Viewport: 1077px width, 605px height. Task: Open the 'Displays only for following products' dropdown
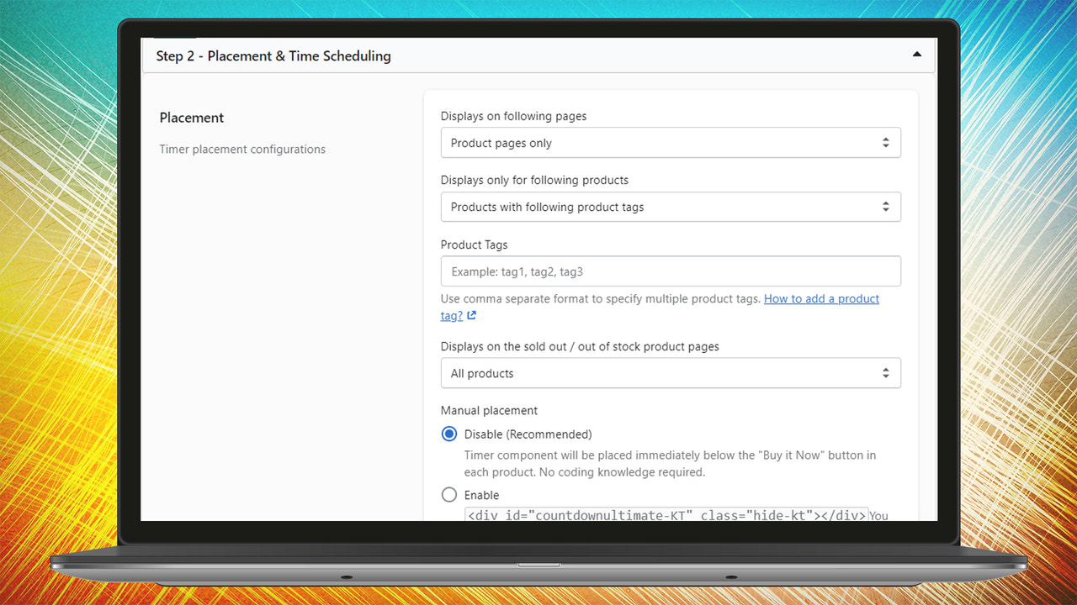[671, 207]
